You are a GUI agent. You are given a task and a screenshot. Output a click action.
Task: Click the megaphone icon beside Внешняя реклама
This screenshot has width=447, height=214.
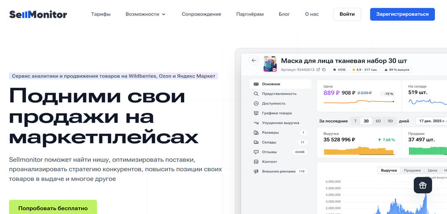pyautogui.click(x=256, y=171)
